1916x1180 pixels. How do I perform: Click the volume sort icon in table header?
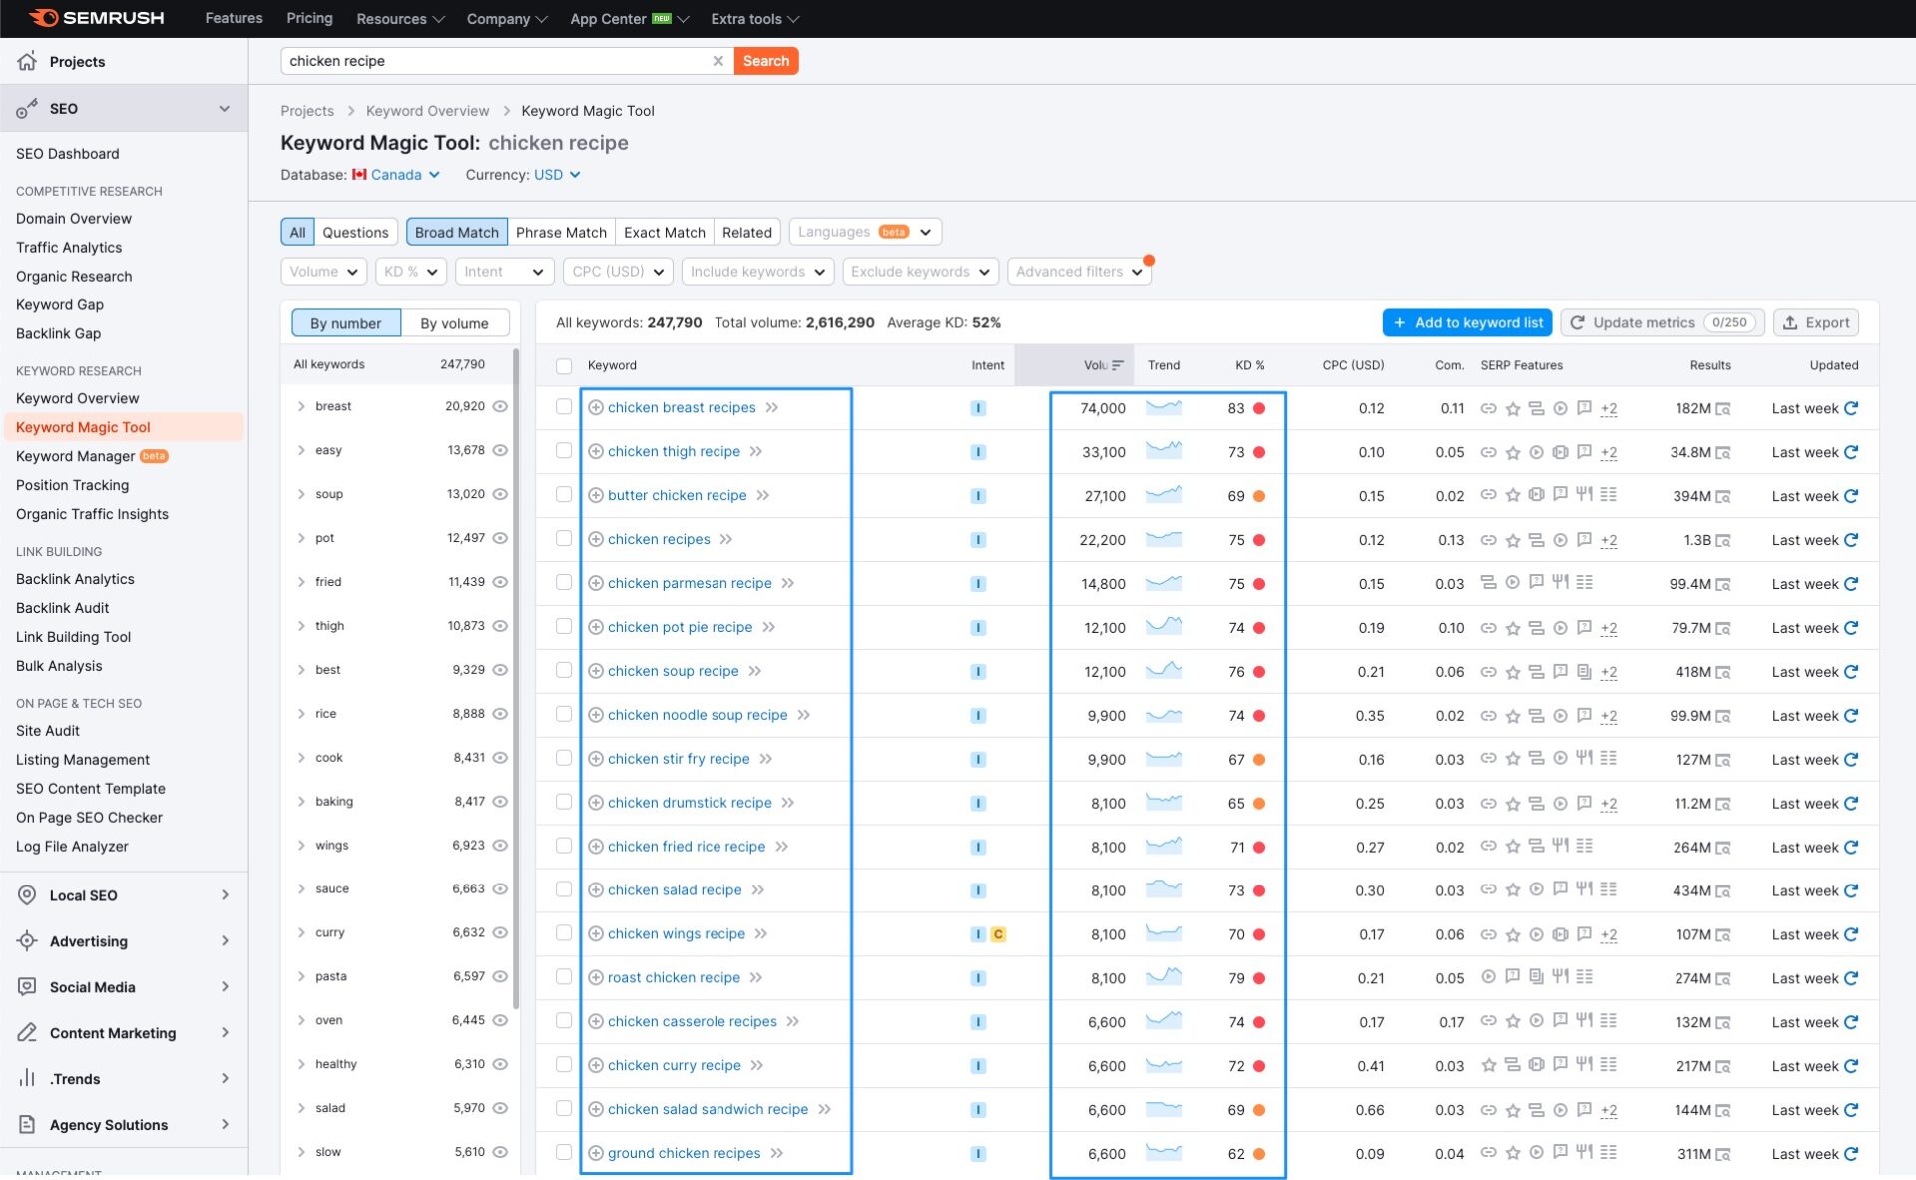click(1118, 365)
